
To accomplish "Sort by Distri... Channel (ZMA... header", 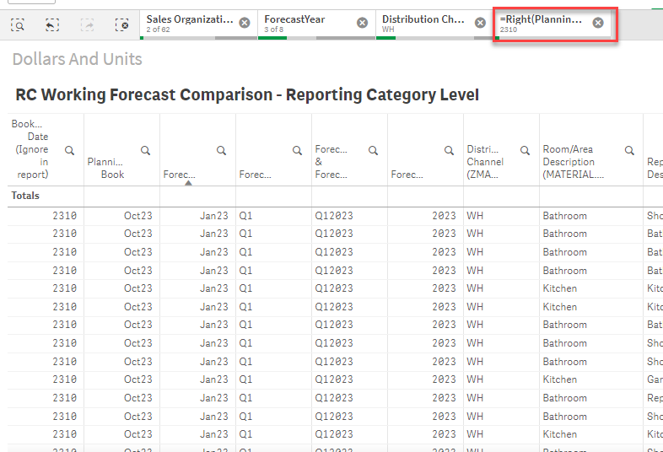I will tap(485, 162).
